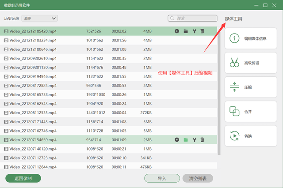Select the row Video_221209201130.mp4

coord(108,68)
